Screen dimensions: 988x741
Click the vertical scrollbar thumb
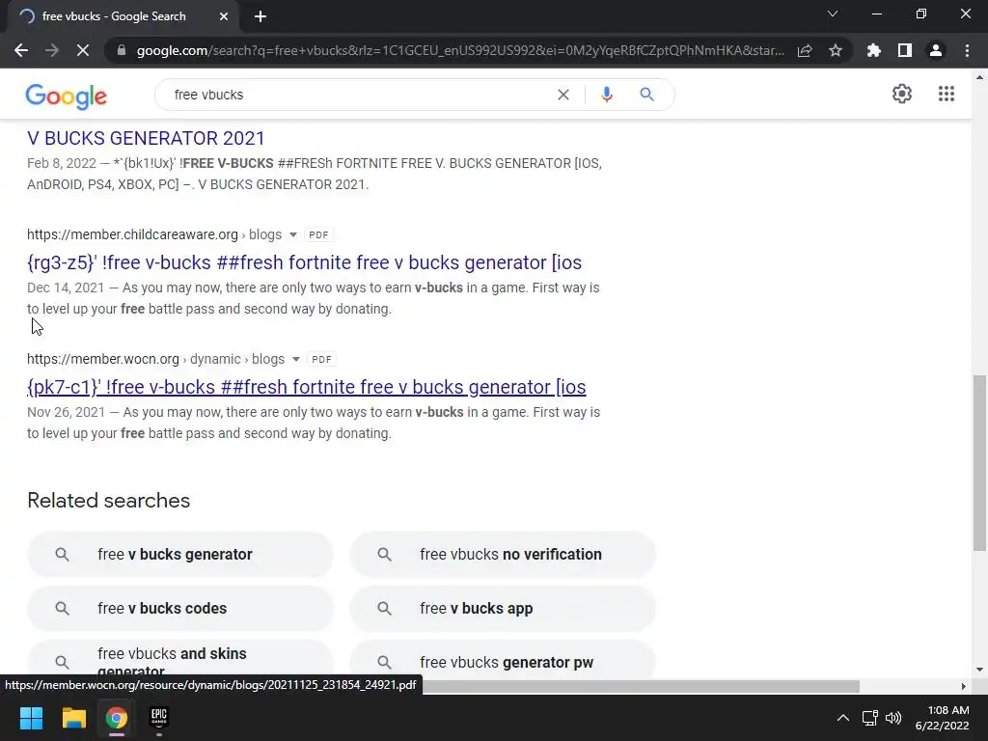point(979,463)
